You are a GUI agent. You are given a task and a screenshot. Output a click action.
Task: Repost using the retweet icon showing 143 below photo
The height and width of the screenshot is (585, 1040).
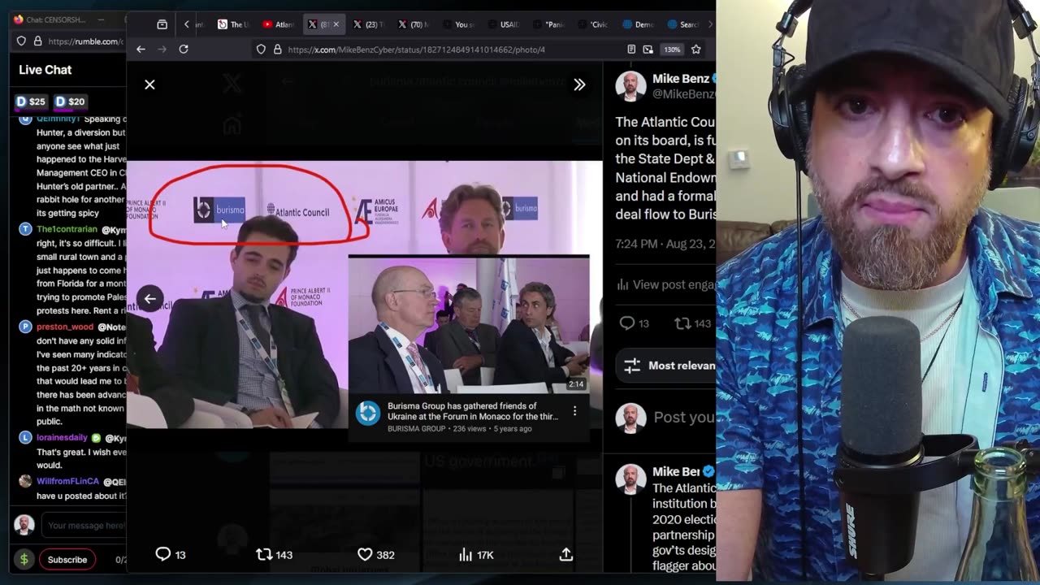pyautogui.click(x=264, y=554)
